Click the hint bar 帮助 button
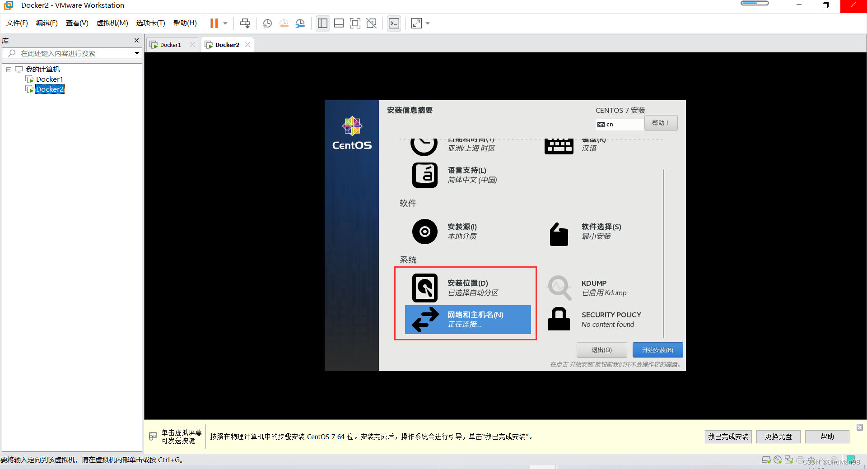867x469 pixels. click(827, 436)
